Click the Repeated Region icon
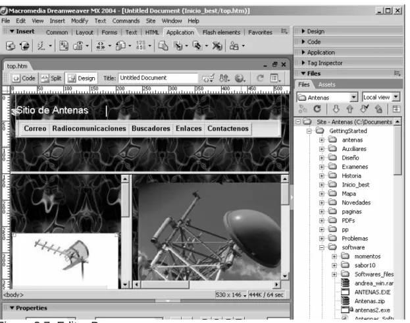The height and width of the screenshot is (323, 410). [x=64, y=46]
